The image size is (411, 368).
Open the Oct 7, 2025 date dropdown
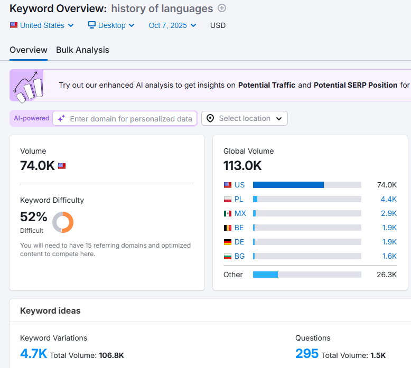172,25
